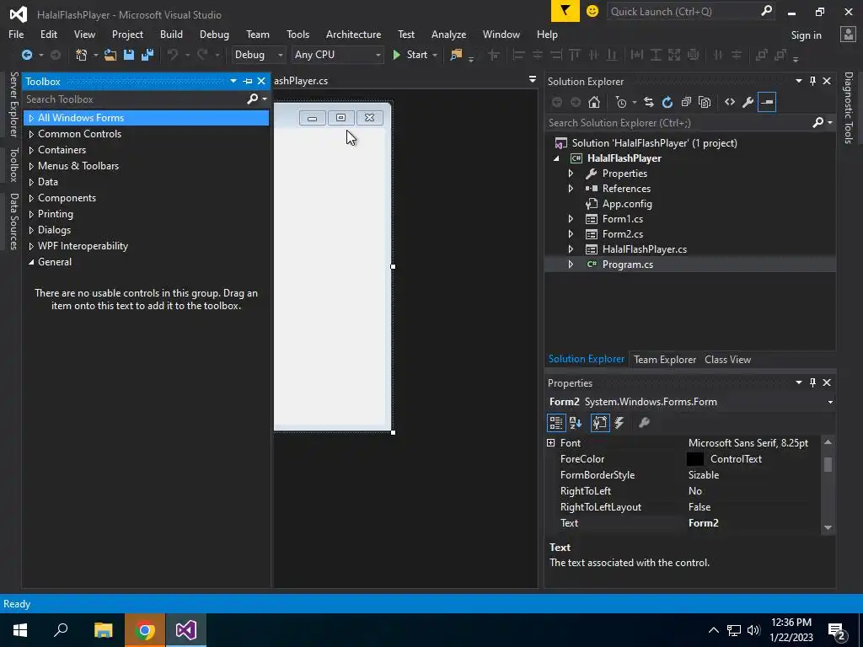Image resolution: width=863 pixels, height=647 pixels.
Task: Click the Solution Explorer search magnifier icon
Action: [x=818, y=123]
